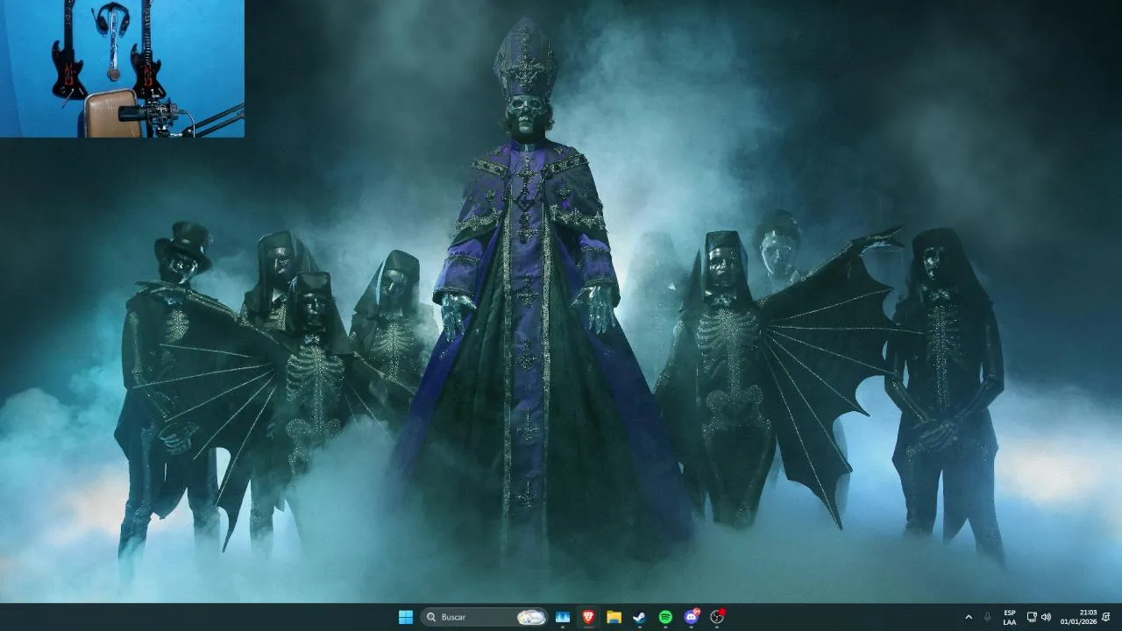
Task: Click the weather widget in search box
Action: pyautogui.click(x=531, y=617)
